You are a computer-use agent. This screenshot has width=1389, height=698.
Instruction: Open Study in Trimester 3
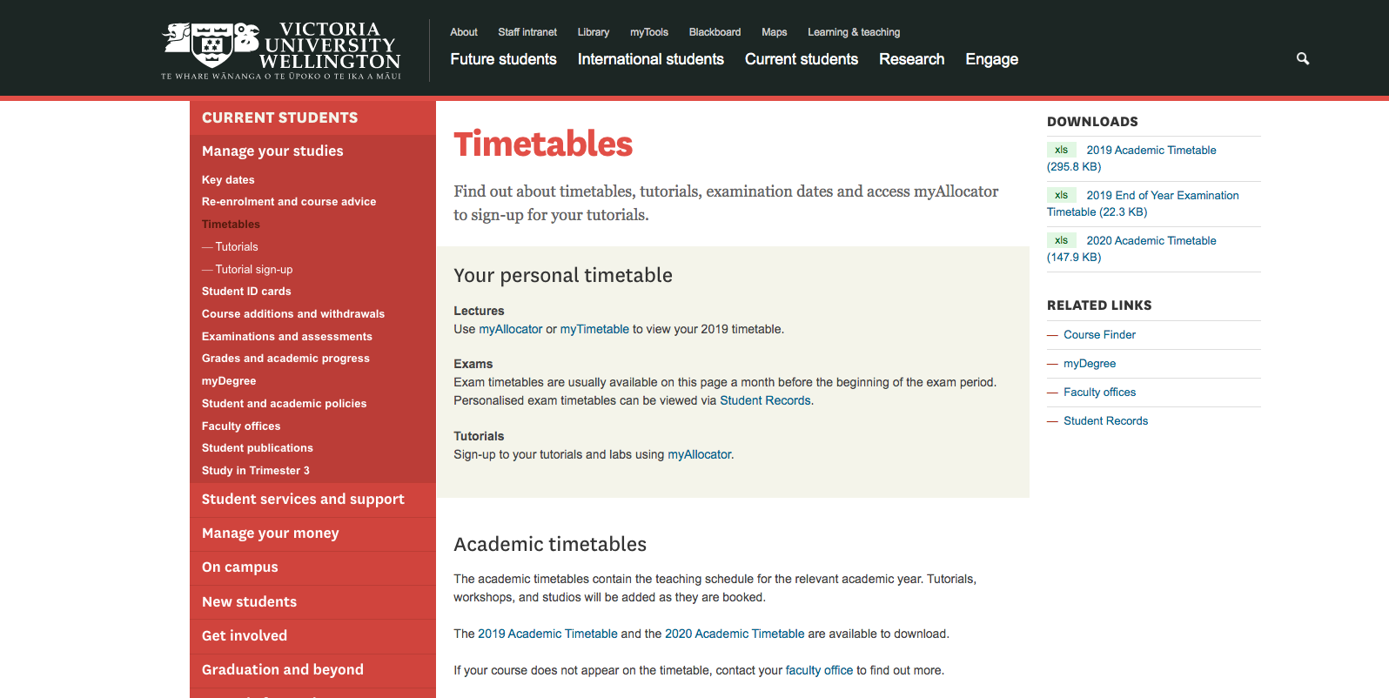point(256,470)
